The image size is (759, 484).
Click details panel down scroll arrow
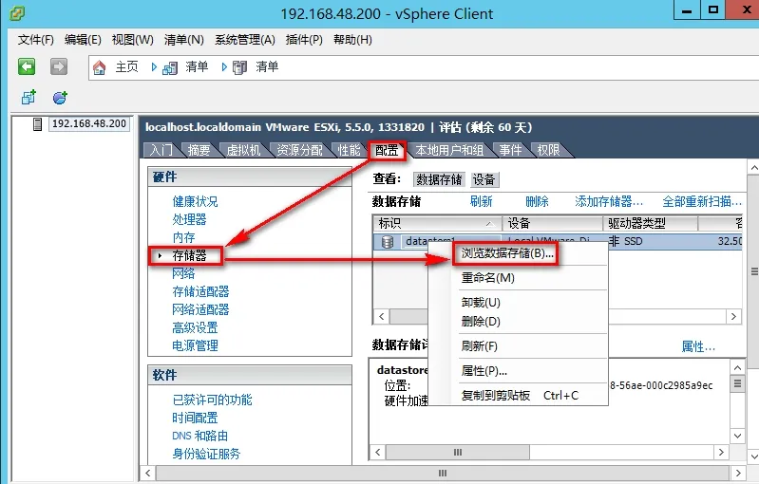737,436
